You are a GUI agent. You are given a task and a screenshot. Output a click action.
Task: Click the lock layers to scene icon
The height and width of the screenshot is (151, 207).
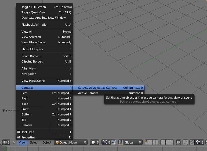click(179, 142)
